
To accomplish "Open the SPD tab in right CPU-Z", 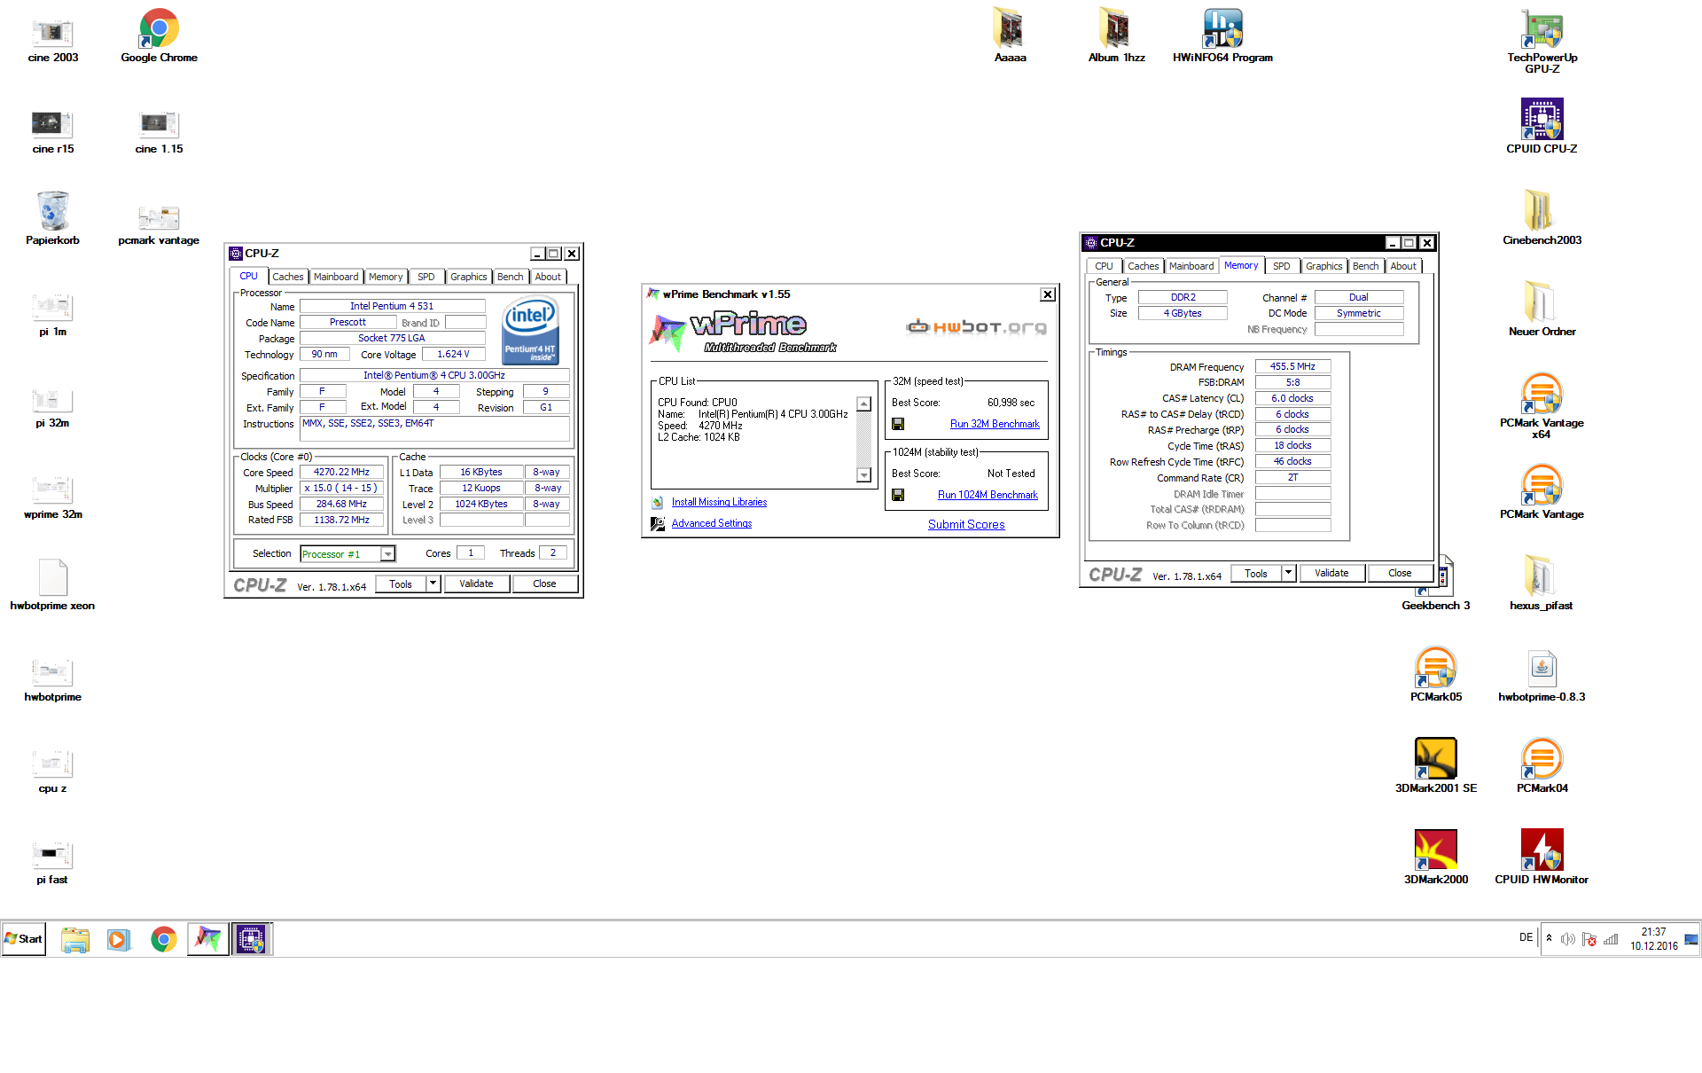I will (x=1282, y=266).
